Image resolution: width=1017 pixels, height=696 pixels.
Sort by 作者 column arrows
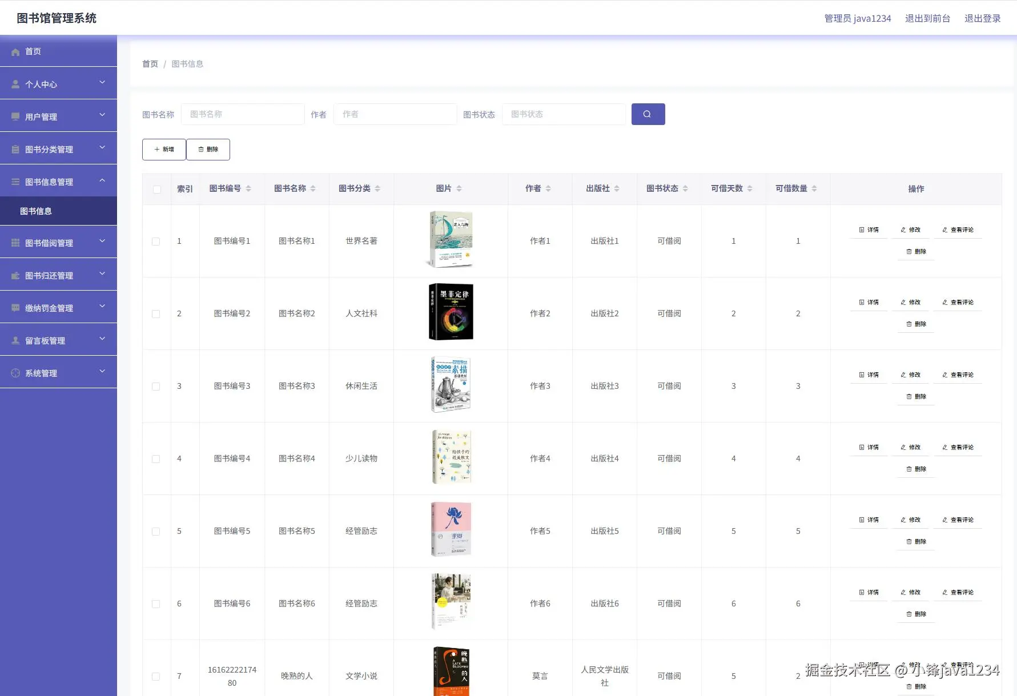pyautogui.click(x=548, y=188)
